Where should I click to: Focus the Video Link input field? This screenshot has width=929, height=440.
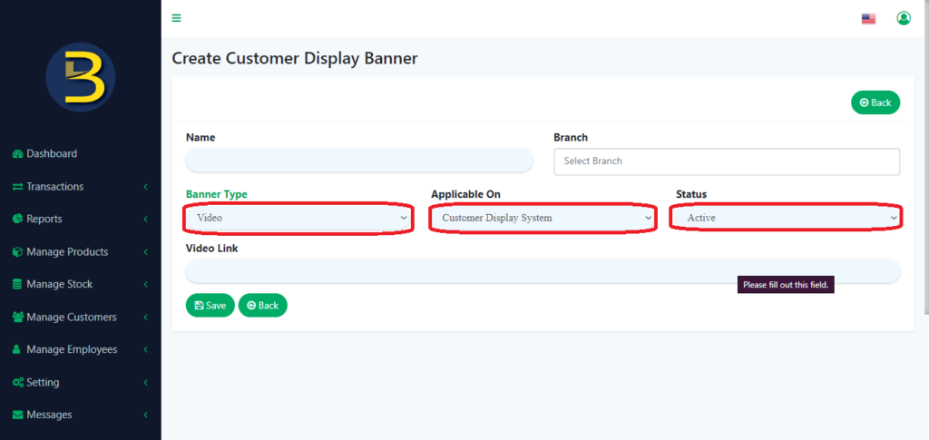[x=543, y=270]
